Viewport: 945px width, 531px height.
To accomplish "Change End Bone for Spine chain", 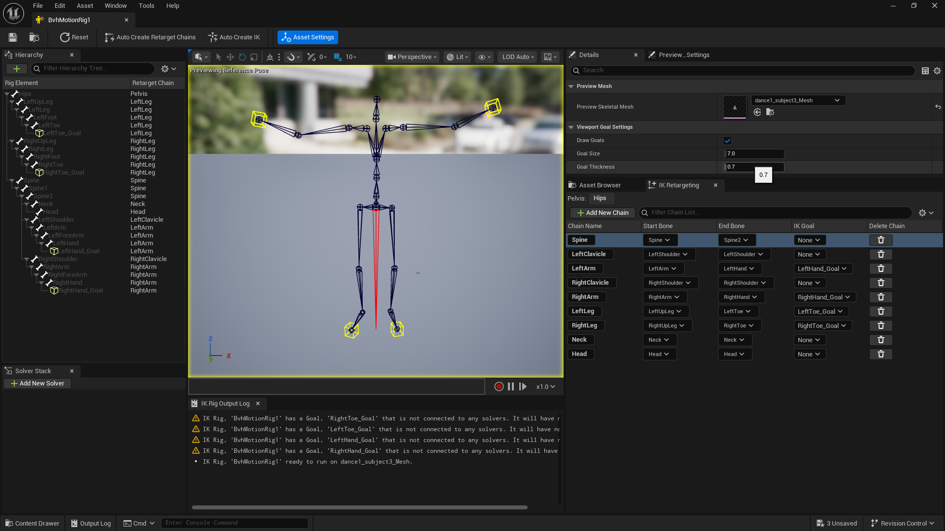I will (736, 240).
